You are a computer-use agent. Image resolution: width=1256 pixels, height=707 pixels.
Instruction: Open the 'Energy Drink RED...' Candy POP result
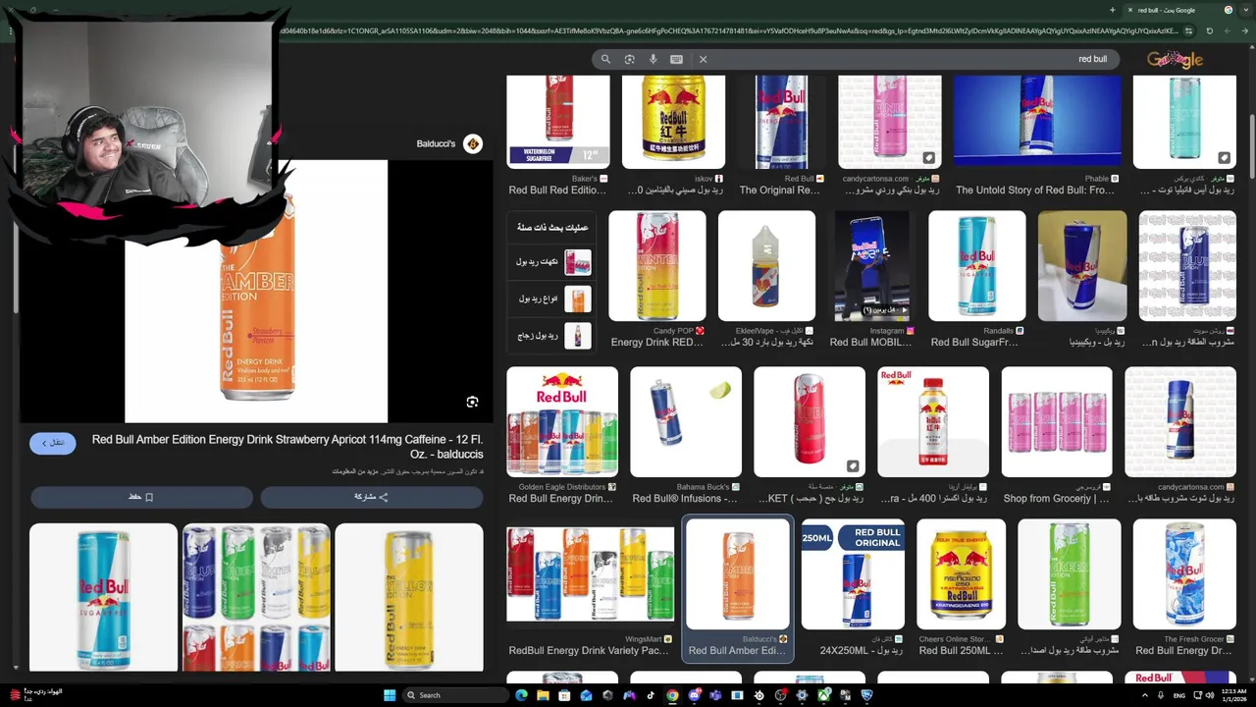(x=656, y=279)
